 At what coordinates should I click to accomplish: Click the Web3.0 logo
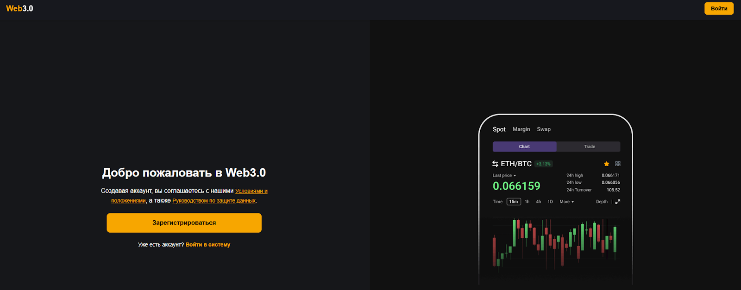coord(19,8)
